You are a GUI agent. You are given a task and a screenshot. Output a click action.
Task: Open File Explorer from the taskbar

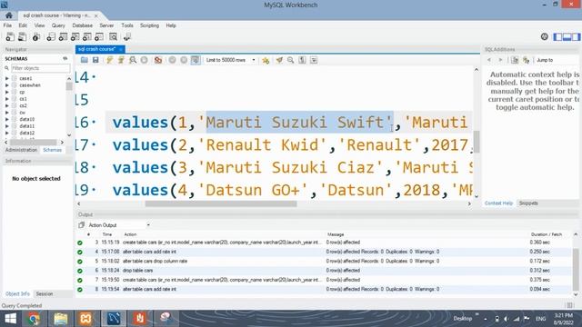click(x=60, y=319)
